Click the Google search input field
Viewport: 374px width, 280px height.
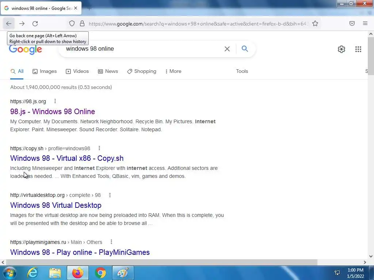point(143,49)
